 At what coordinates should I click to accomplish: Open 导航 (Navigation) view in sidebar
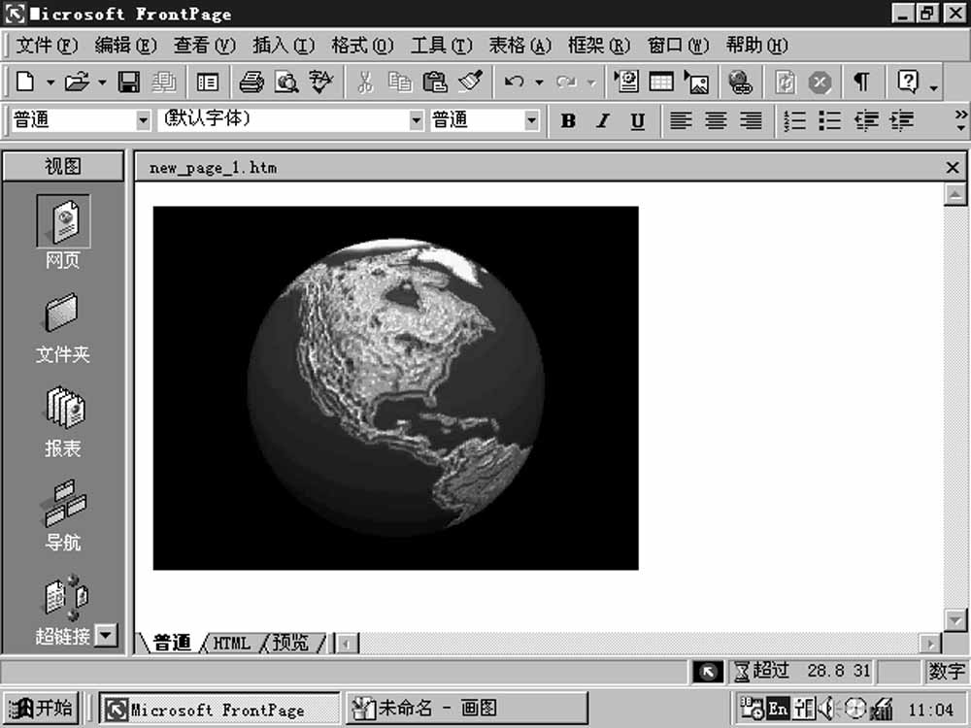(63, 516)
